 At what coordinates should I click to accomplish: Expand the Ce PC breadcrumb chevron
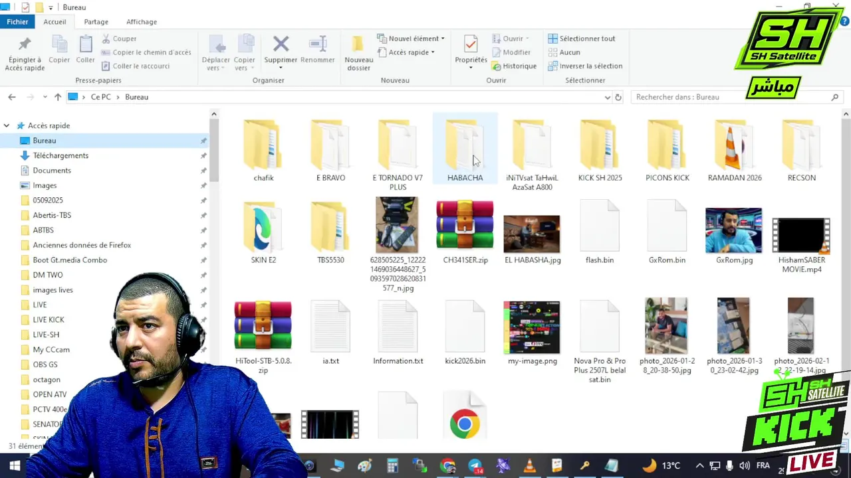tap(118, 97)
